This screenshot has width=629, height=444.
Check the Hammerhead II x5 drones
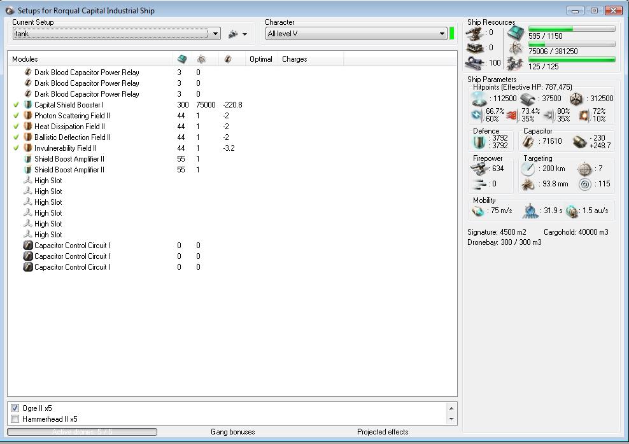coord(15,419)
